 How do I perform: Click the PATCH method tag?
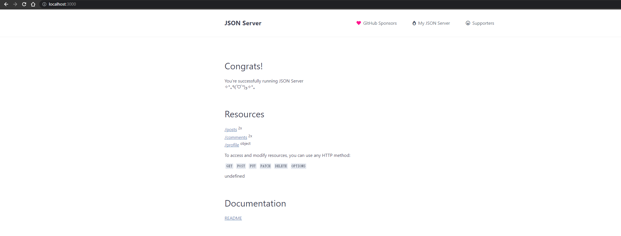(265, 166)
